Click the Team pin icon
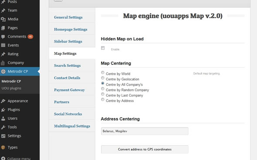This screenshot has width=257, height=160. [x=3, y=10]
